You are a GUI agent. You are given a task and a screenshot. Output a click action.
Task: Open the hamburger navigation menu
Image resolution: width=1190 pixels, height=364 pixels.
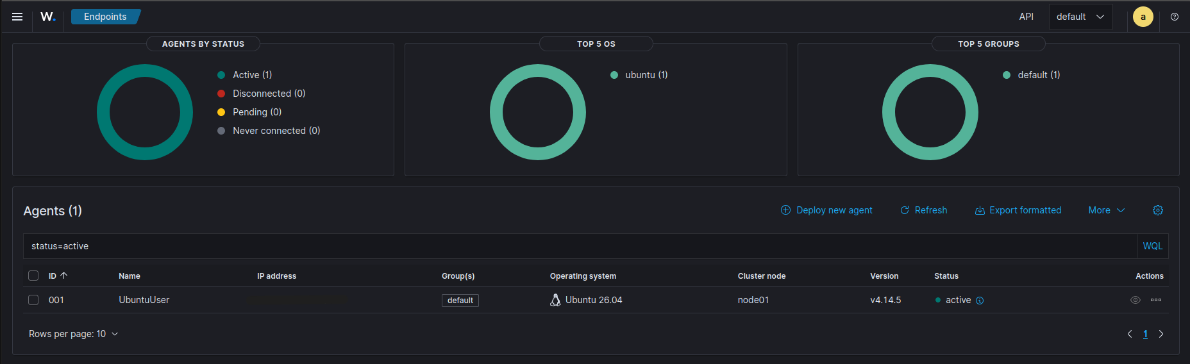tap(17, 17)
